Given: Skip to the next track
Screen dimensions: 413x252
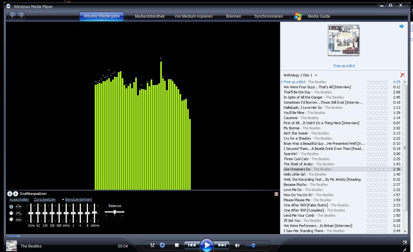Looking at the screenshot, I should coord(222,245).
